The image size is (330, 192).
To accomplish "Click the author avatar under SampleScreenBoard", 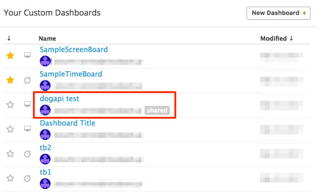I will coord(45,61).
